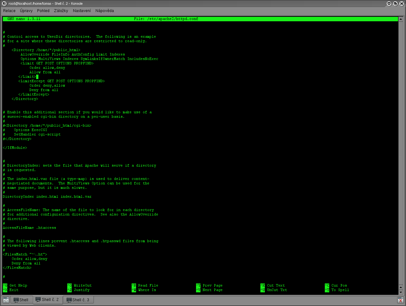
Task: Click the terminal icon on the first Shell tab
Action: (16, 300)
